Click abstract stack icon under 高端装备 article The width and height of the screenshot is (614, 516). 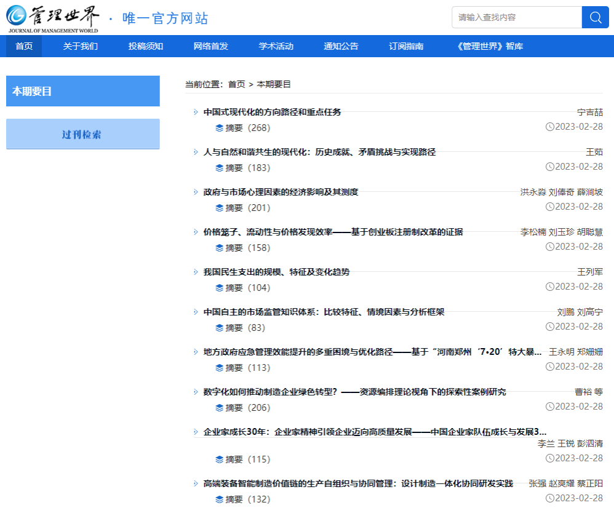[x=220, y=499]
